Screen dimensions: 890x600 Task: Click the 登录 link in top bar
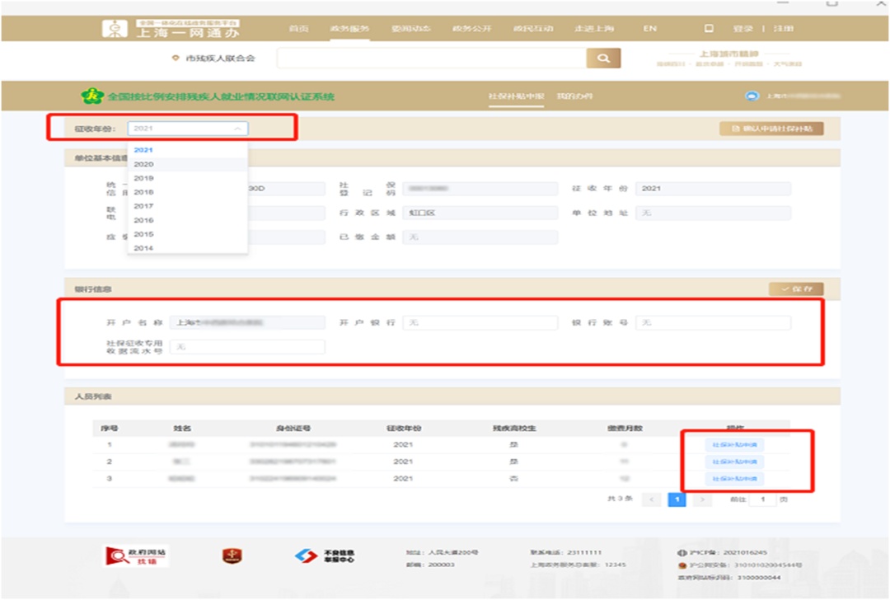pyautogui.click(x=742, y=29)
